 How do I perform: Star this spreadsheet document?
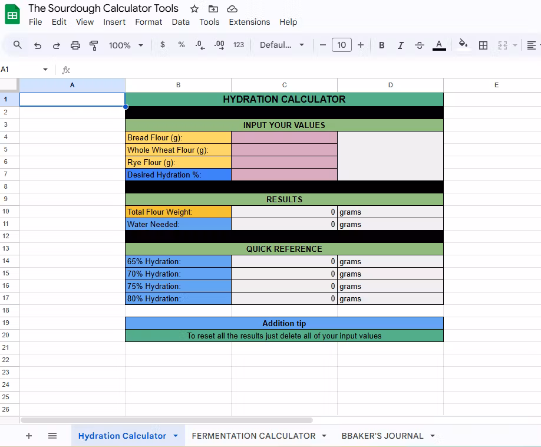pyautogui.click(x=193, y=9)
